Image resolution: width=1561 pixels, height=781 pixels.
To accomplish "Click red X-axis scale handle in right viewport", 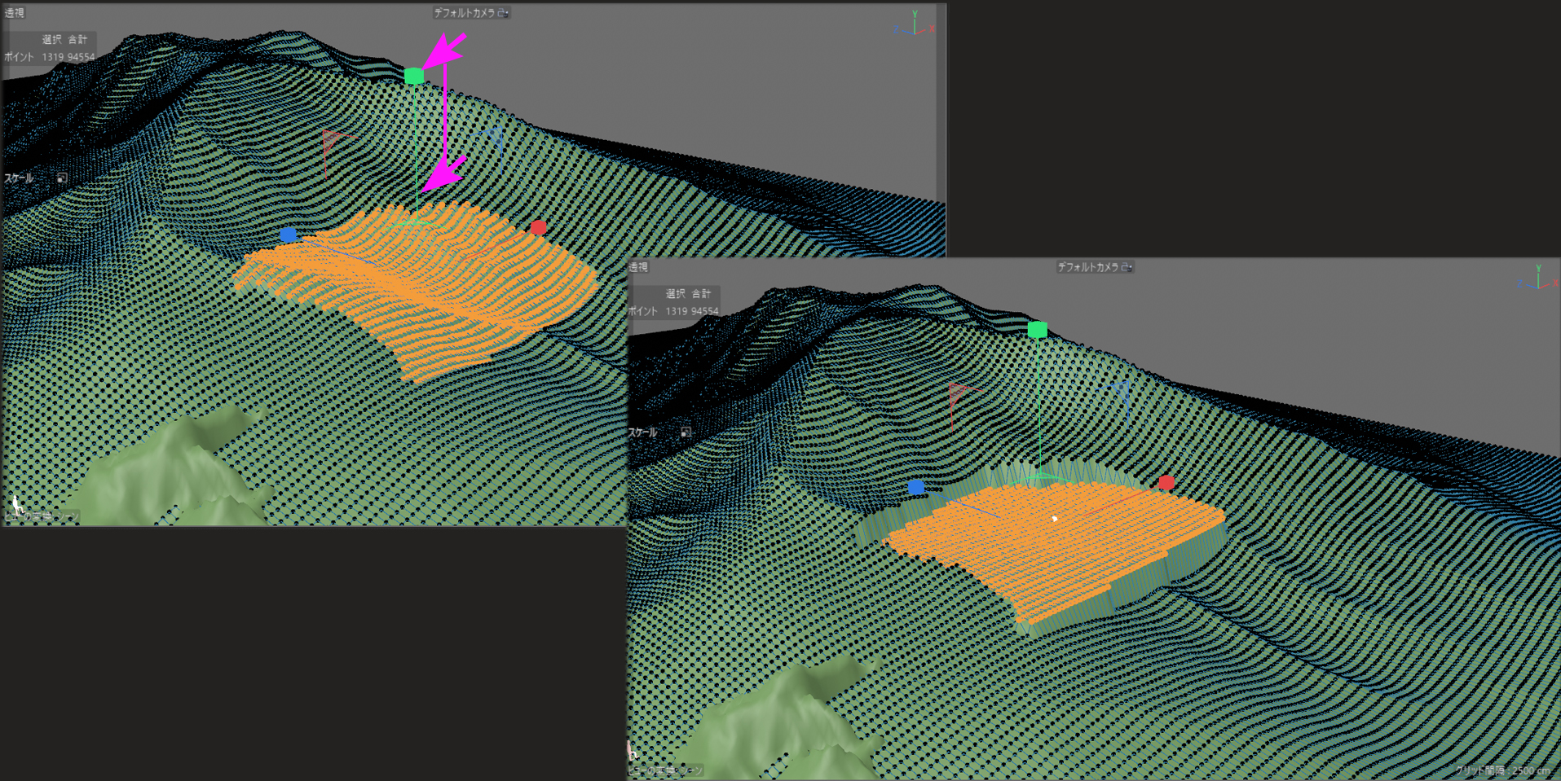I will (1166, 483).
